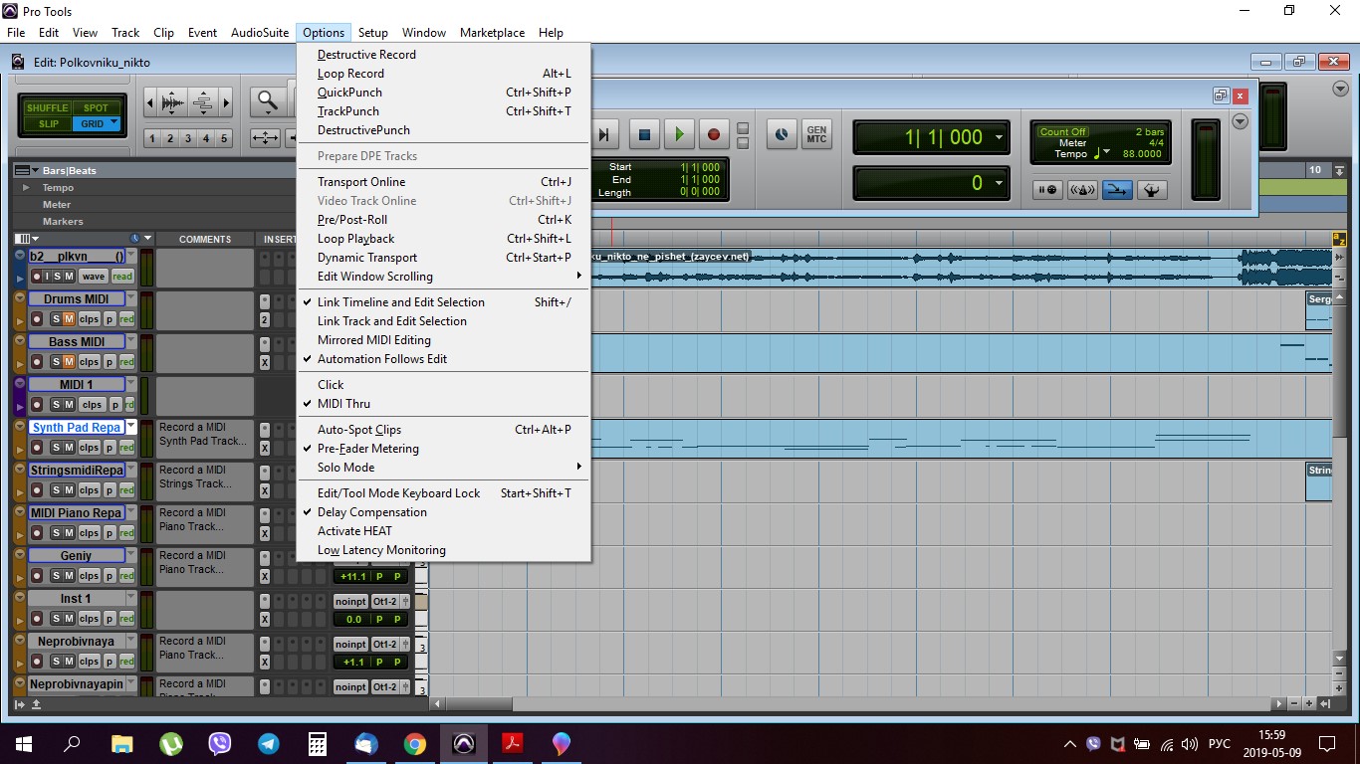Open the AudioSuite menu
Screen dimensions: 1360x764
pos(260,33)
